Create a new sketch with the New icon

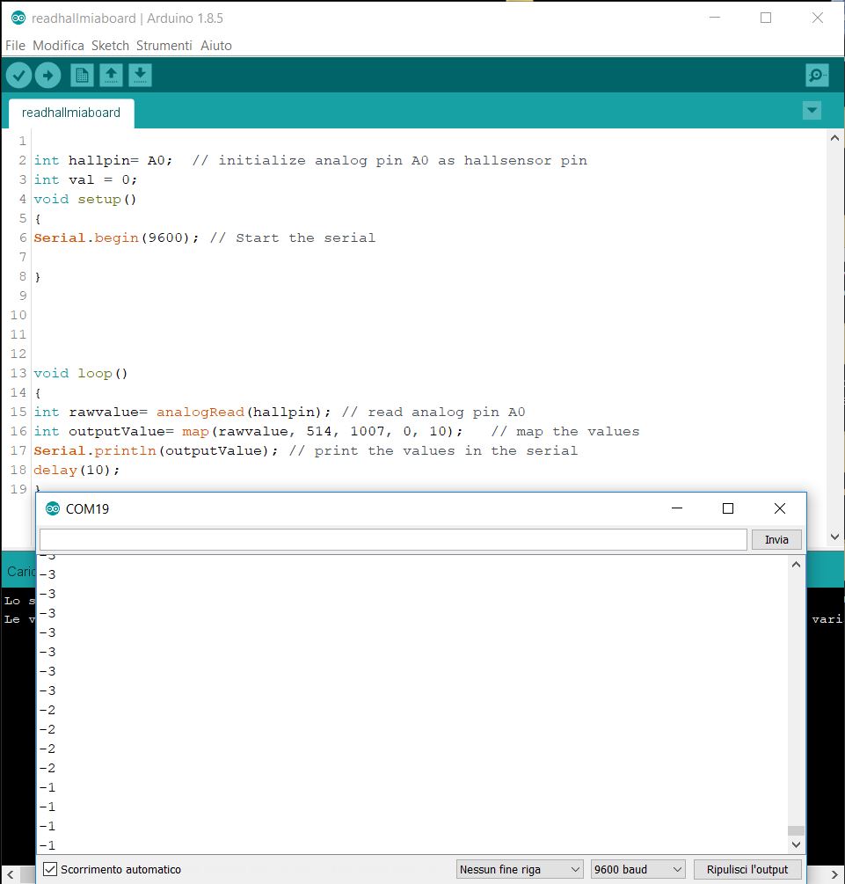coord(82,75)
